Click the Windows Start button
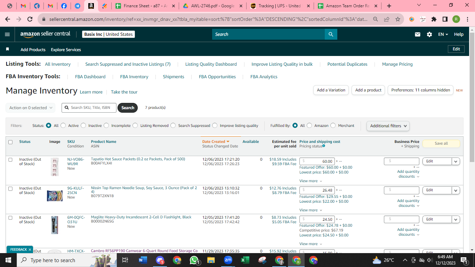Viewport: 475px width, 267px height. [x=8, y=260]
